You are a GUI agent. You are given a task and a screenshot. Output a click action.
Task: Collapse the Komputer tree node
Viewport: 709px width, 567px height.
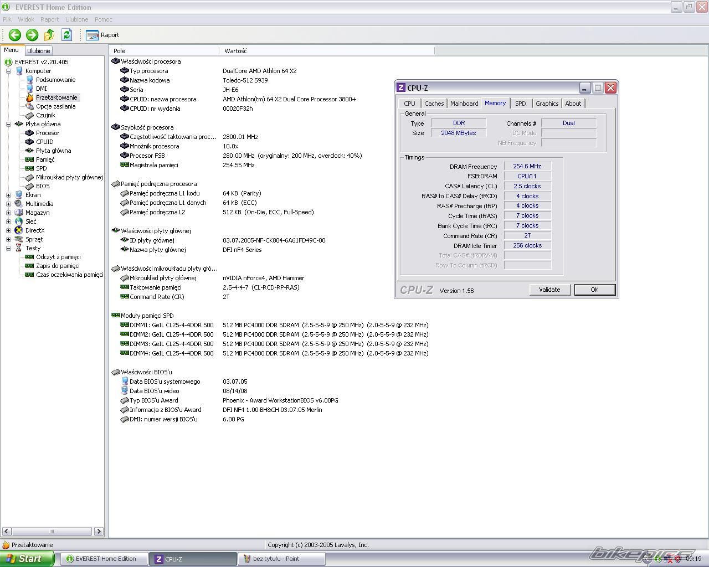8,71
